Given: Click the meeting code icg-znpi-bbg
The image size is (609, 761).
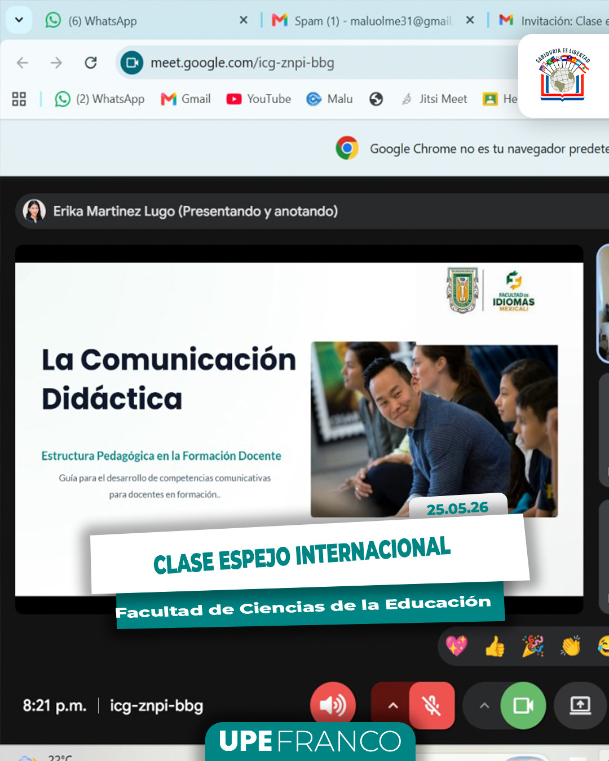Looking at the screenshot, I should 156,706.
